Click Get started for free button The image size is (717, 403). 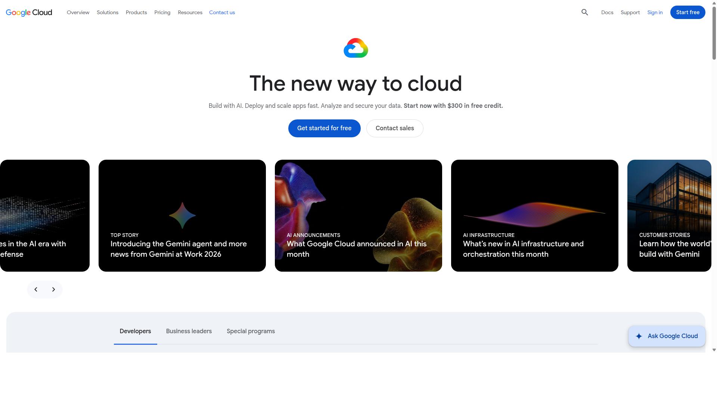tap(325, 128)
